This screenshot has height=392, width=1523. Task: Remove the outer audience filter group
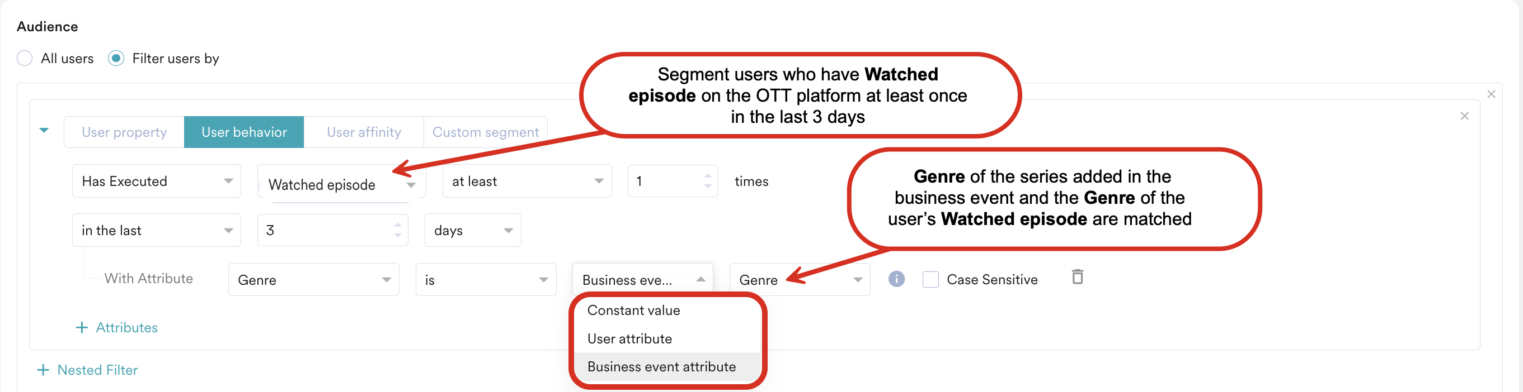pos(1491,94)
